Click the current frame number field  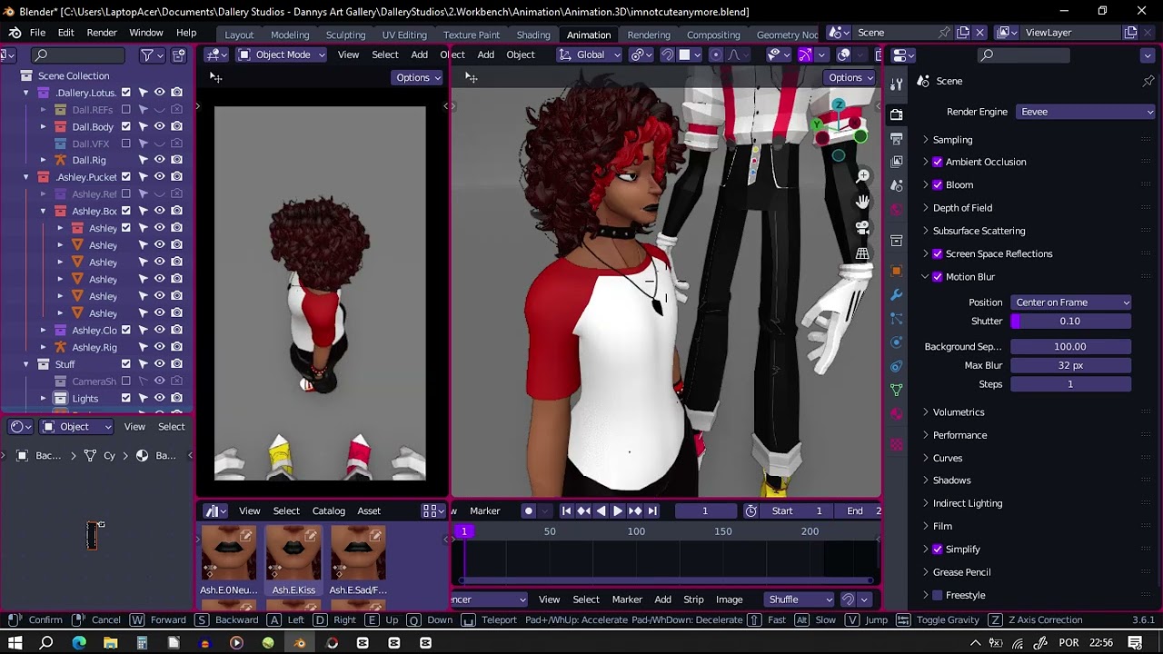(x=704, y=510)
